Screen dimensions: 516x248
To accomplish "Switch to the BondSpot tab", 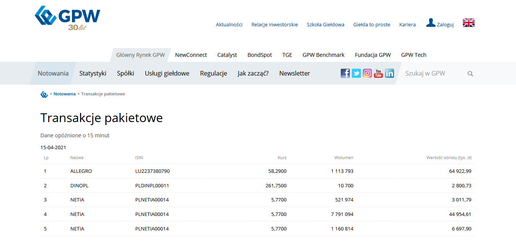I will click(260, 55).
